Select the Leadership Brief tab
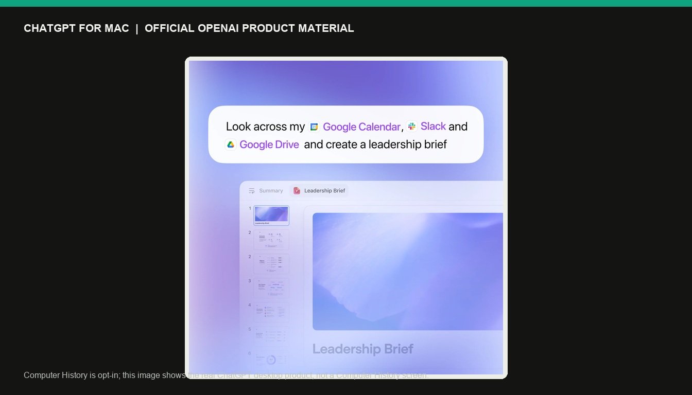 click(x=319, y=191)
